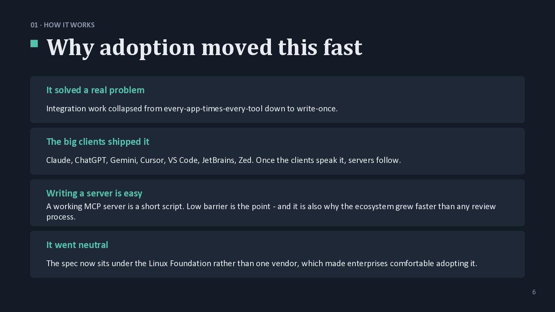Click 'servers follow' at end of client sentence
The image size is (555, 312).
[x=373, y=160]
